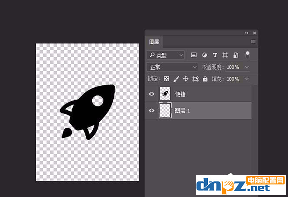Open the 类型 filter type dropdown

point(166,55)
